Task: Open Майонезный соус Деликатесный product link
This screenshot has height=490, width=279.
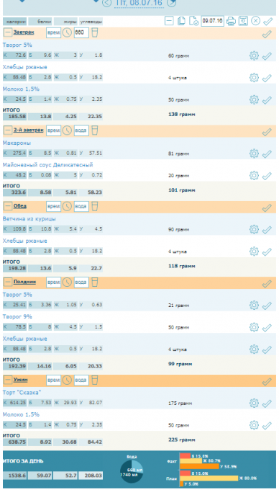Action: 47,165
